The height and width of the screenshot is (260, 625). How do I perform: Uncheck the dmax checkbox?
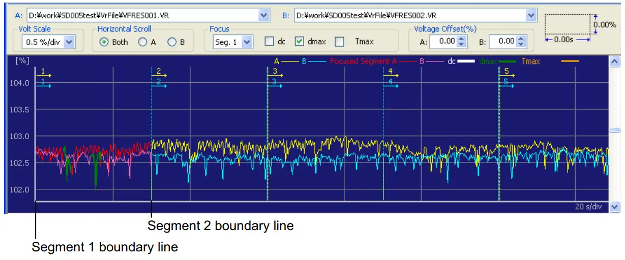pyautogui.click(x=300, y=42)
